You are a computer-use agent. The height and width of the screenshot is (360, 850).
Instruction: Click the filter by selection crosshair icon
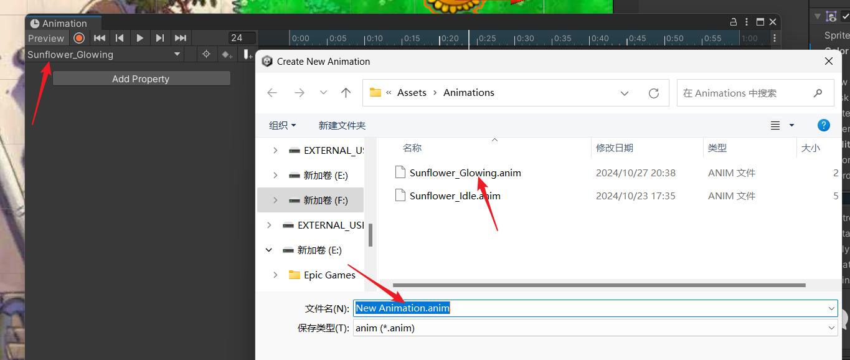tap(207, 54)
